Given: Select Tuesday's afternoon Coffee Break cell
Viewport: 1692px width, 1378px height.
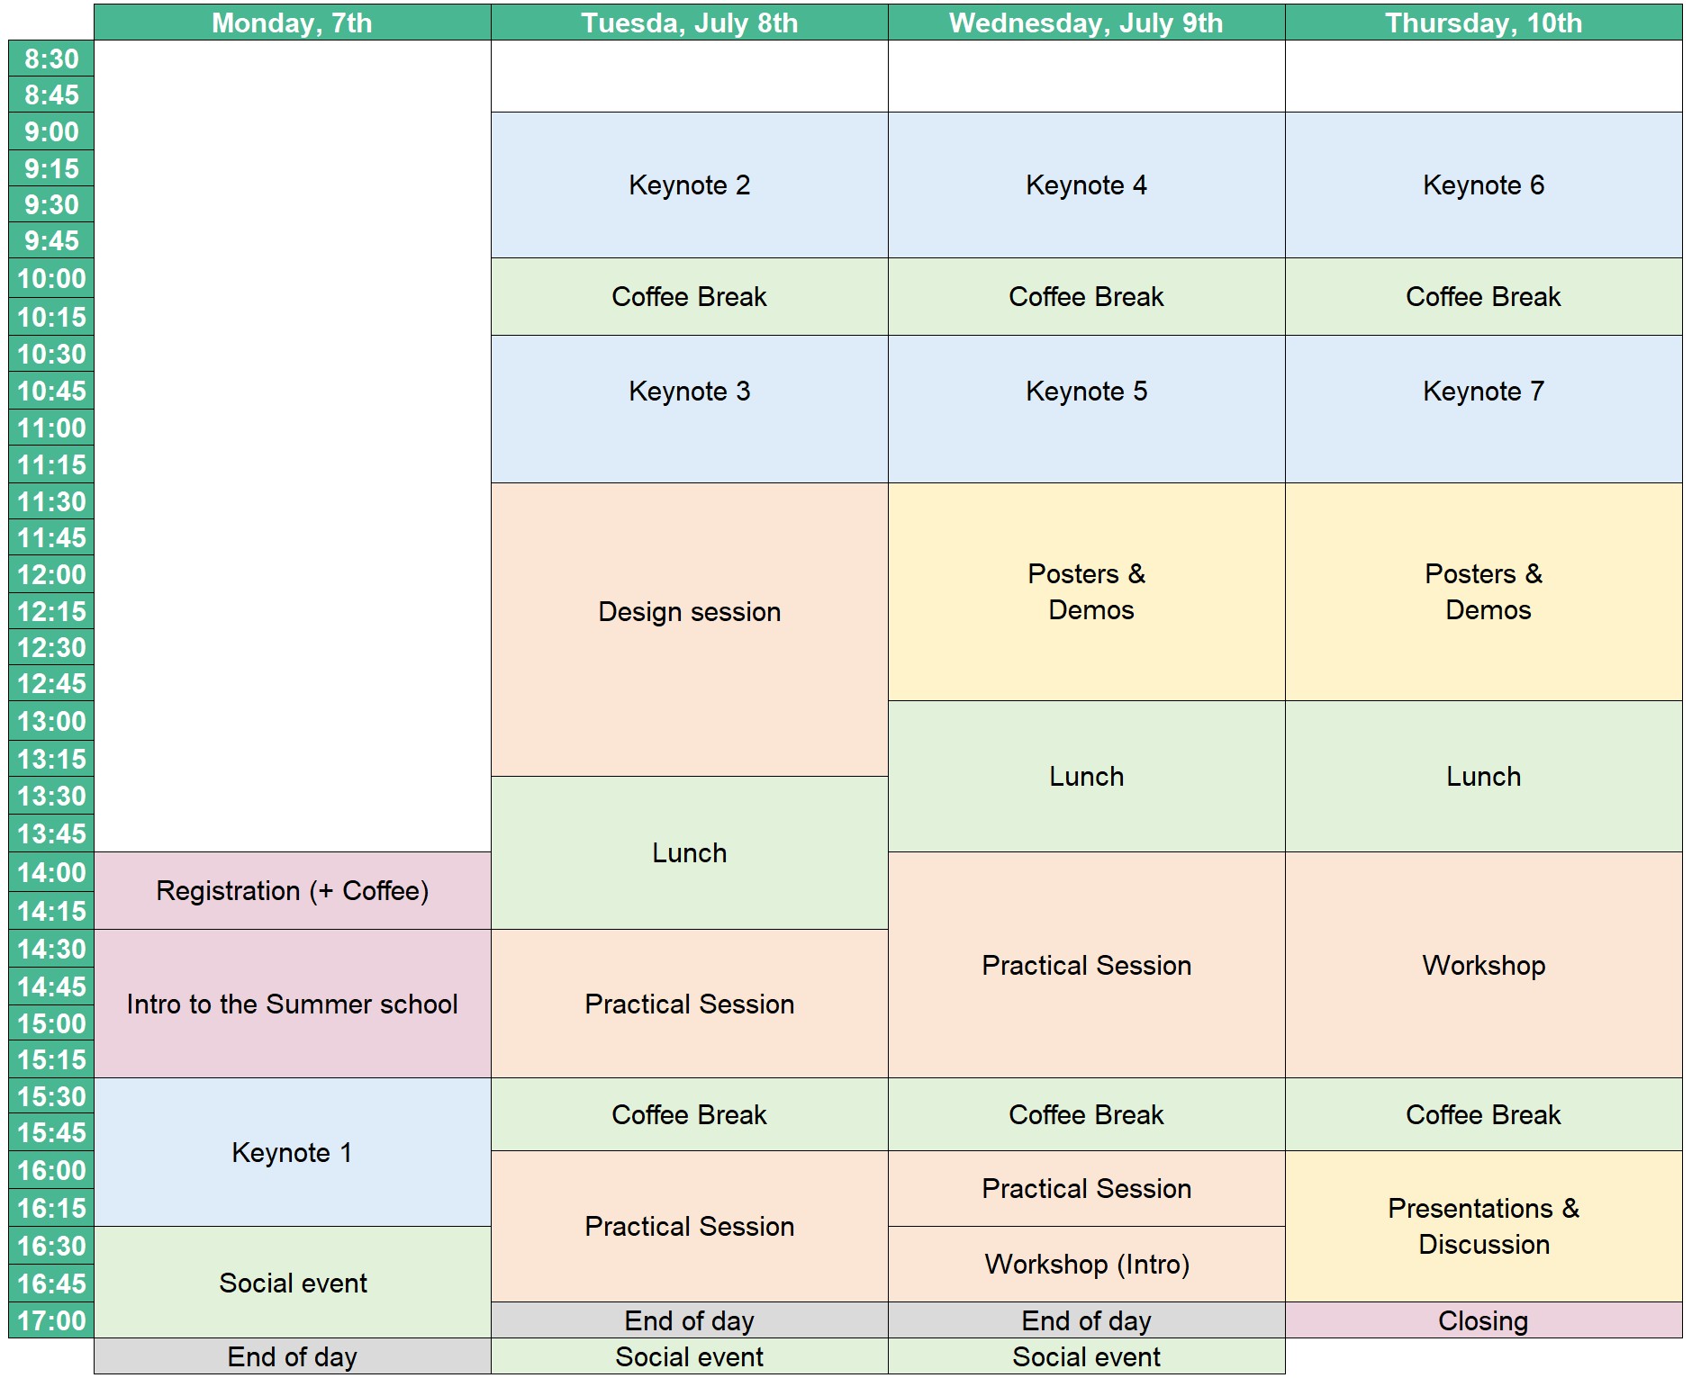Looking at the screenshot, I should (690, 1114).
